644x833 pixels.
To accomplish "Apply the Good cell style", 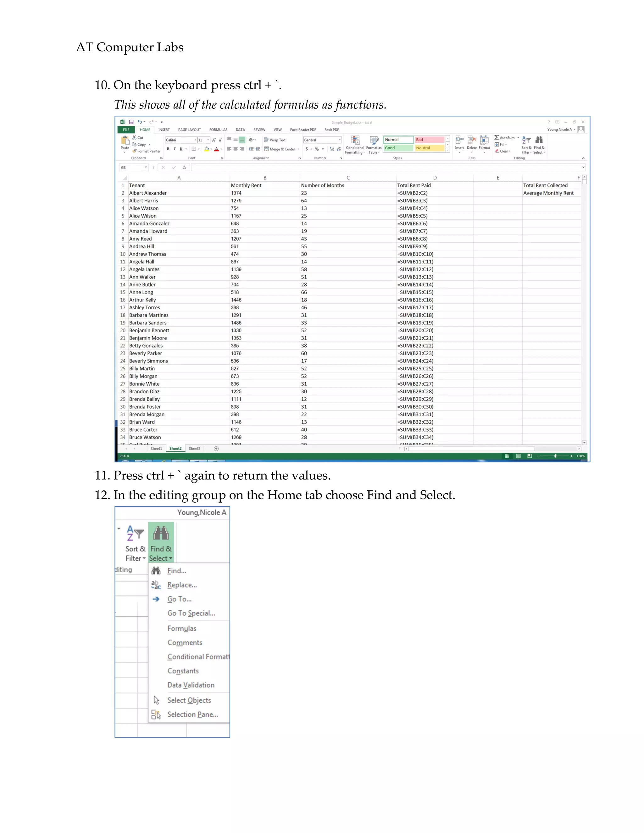I will (398, 148).
